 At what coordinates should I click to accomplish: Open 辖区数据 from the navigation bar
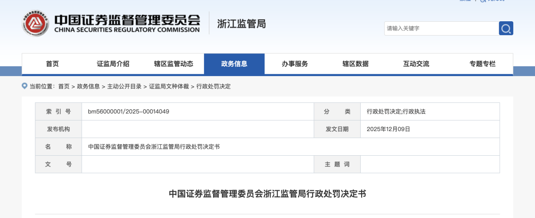coord(355,64)
